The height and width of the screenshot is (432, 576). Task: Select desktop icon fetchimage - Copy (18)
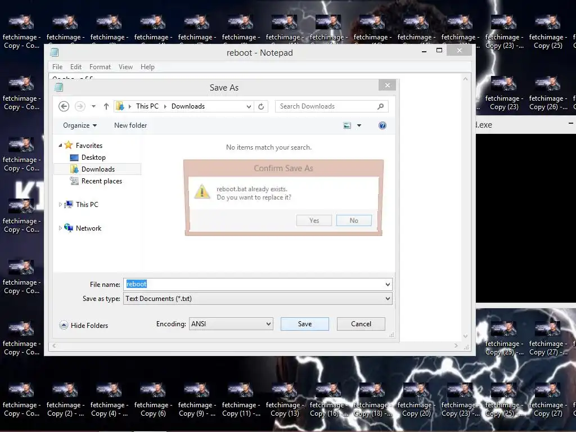(372, 400)
